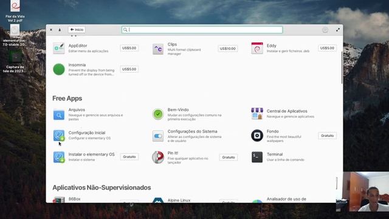This screenshot has height=219, width=389.
Task: Select the Arquivos app title
Action: point(77,109)
